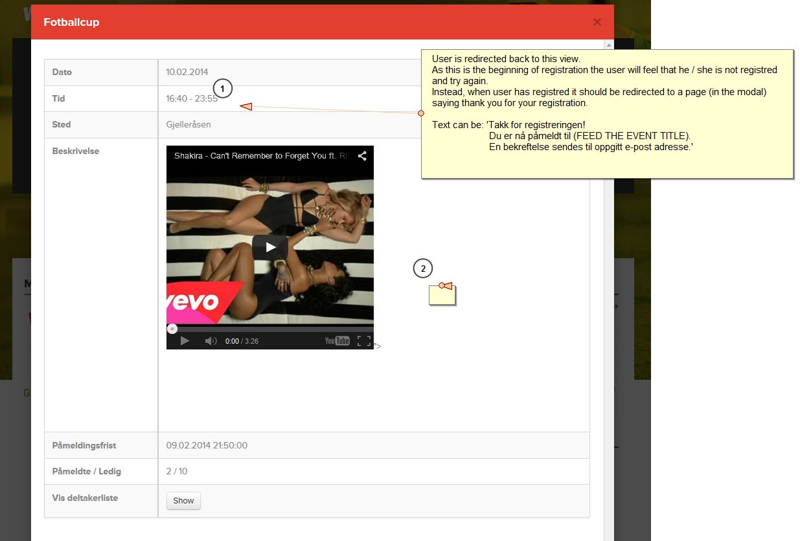Select the date value '10.02.2014'

(187, 72)
